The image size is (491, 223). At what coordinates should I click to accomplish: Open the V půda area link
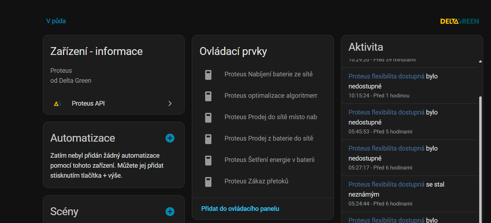[x=56, y=21]
